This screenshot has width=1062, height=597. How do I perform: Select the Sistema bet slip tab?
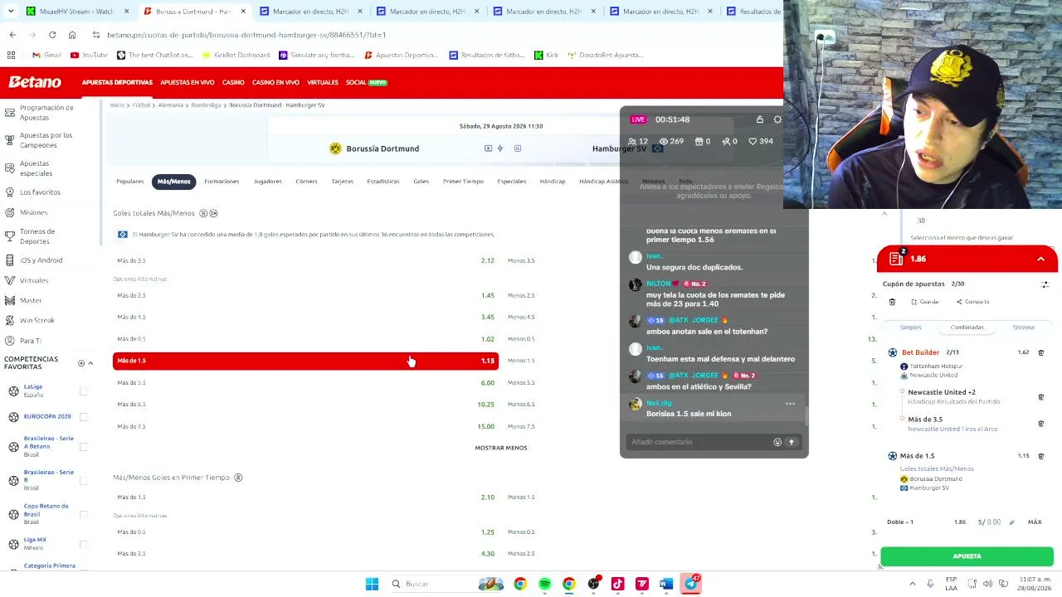coord(1023,328)
